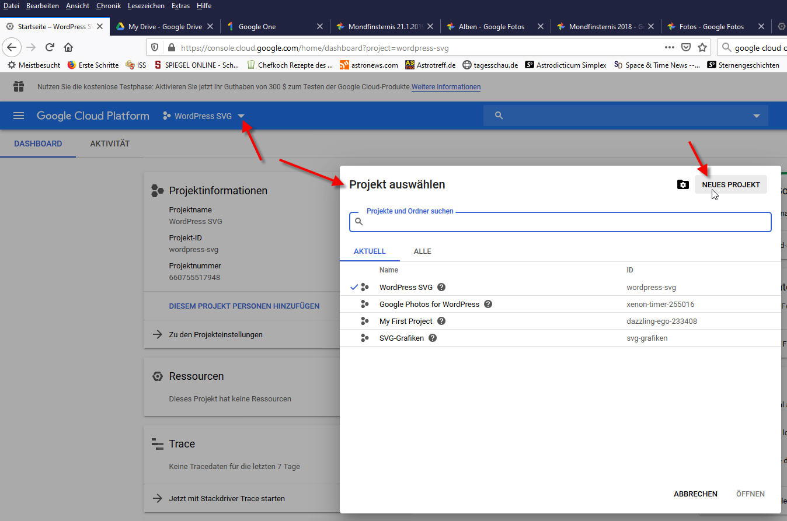The image size is (787, 521).
Task: Open the Weitere Informationen link
Action: pyautogui.click(x=446, y=87)
